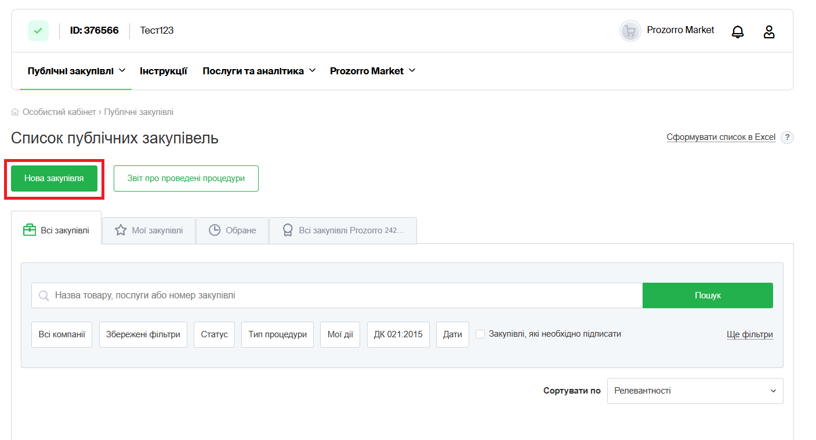Enable the 'Закупівлі, які необхідно підписати' checkbox
The image size is (816, 440).
(480, 334)
